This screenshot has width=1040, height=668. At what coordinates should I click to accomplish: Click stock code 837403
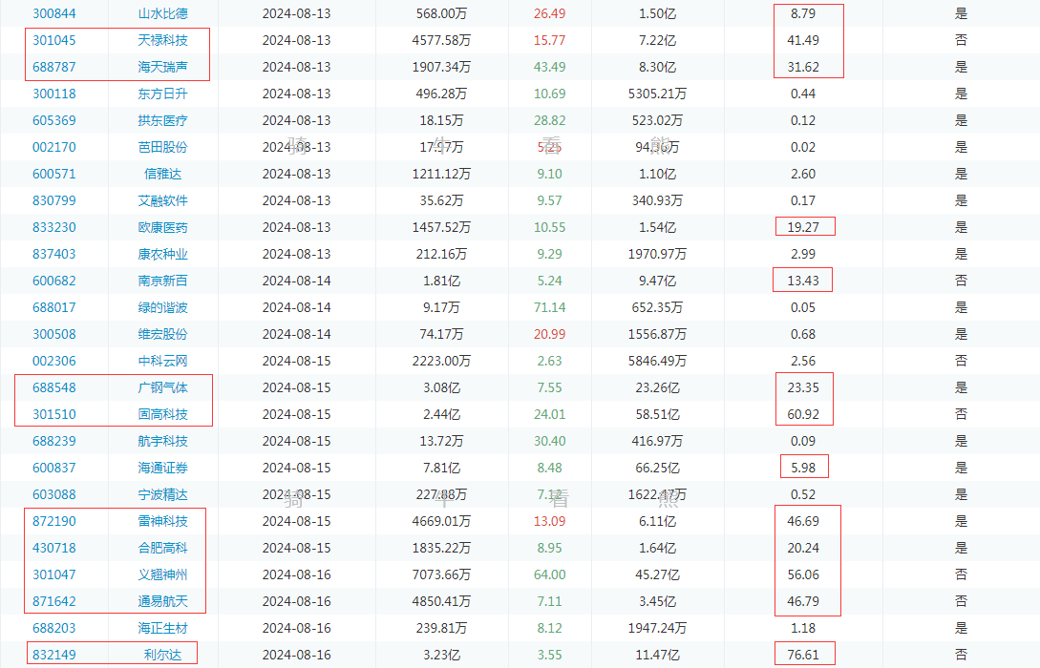point(54,254)
